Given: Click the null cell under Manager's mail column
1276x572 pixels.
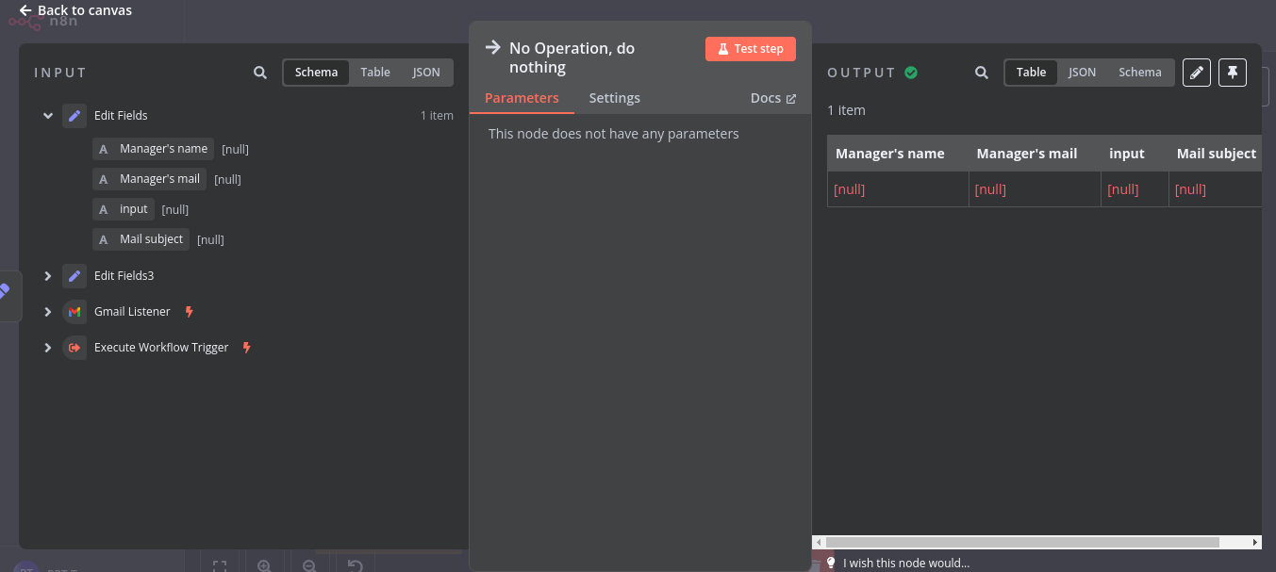Looking at the screenshot, I should pos(1035,189).
